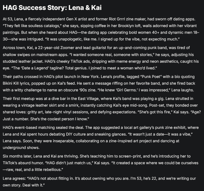Click the heading HAG Success Story: Lena & Kai
This screenshot has height=191, width=204.
(x=52, y=8)
